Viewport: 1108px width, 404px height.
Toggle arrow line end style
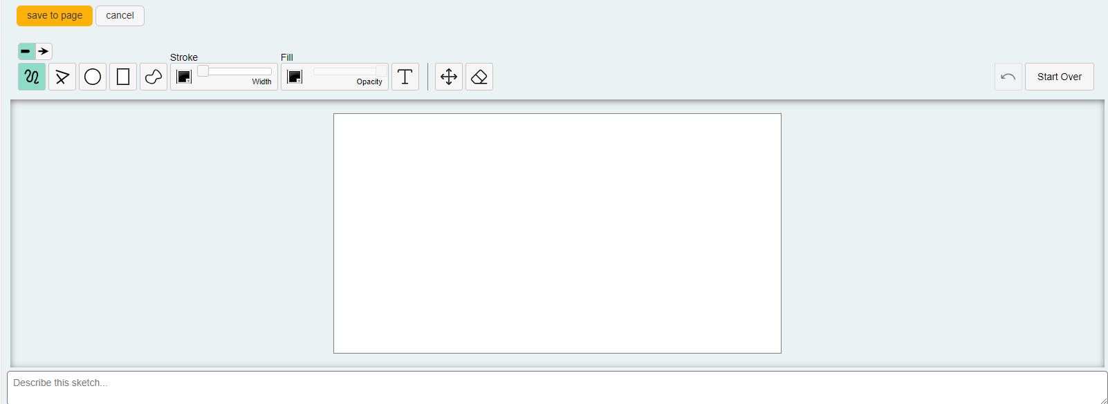tap(44, 51)
